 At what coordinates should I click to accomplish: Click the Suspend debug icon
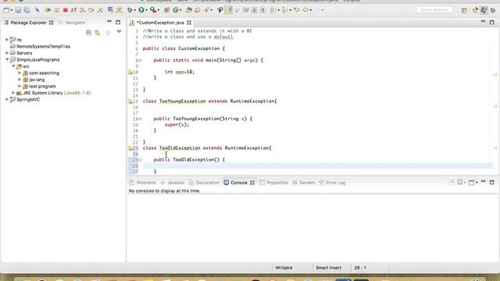click(x=57, y=10)
